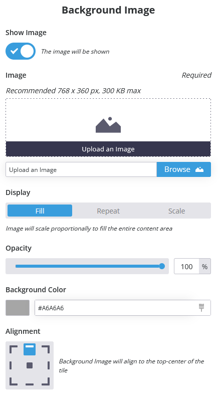Align image to bottom-right corner

pyautogui.click(x=46, y=381)
